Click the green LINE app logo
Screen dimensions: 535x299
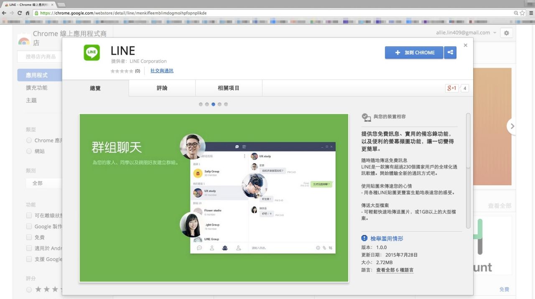pyautogui.click(x=92, y=52)
